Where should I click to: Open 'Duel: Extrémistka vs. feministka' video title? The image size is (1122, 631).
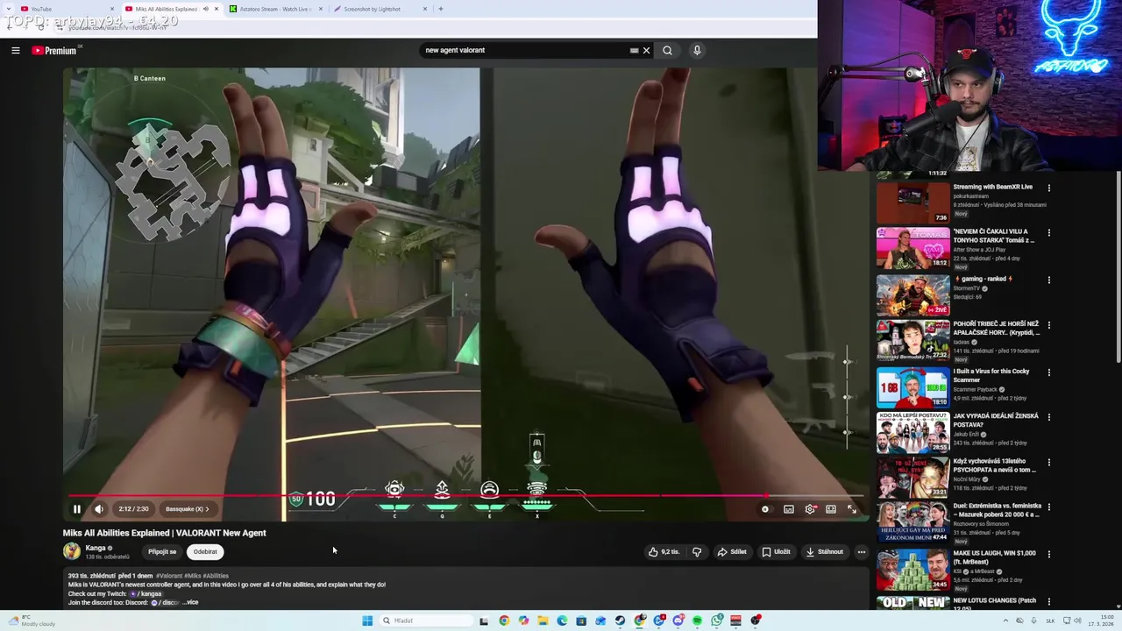(x=998, y=510)
